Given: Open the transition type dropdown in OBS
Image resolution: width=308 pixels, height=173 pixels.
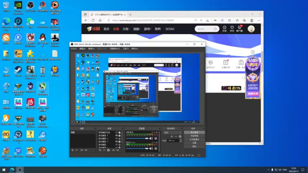Looking at the screenshot, I should click(x=172, y=133).
